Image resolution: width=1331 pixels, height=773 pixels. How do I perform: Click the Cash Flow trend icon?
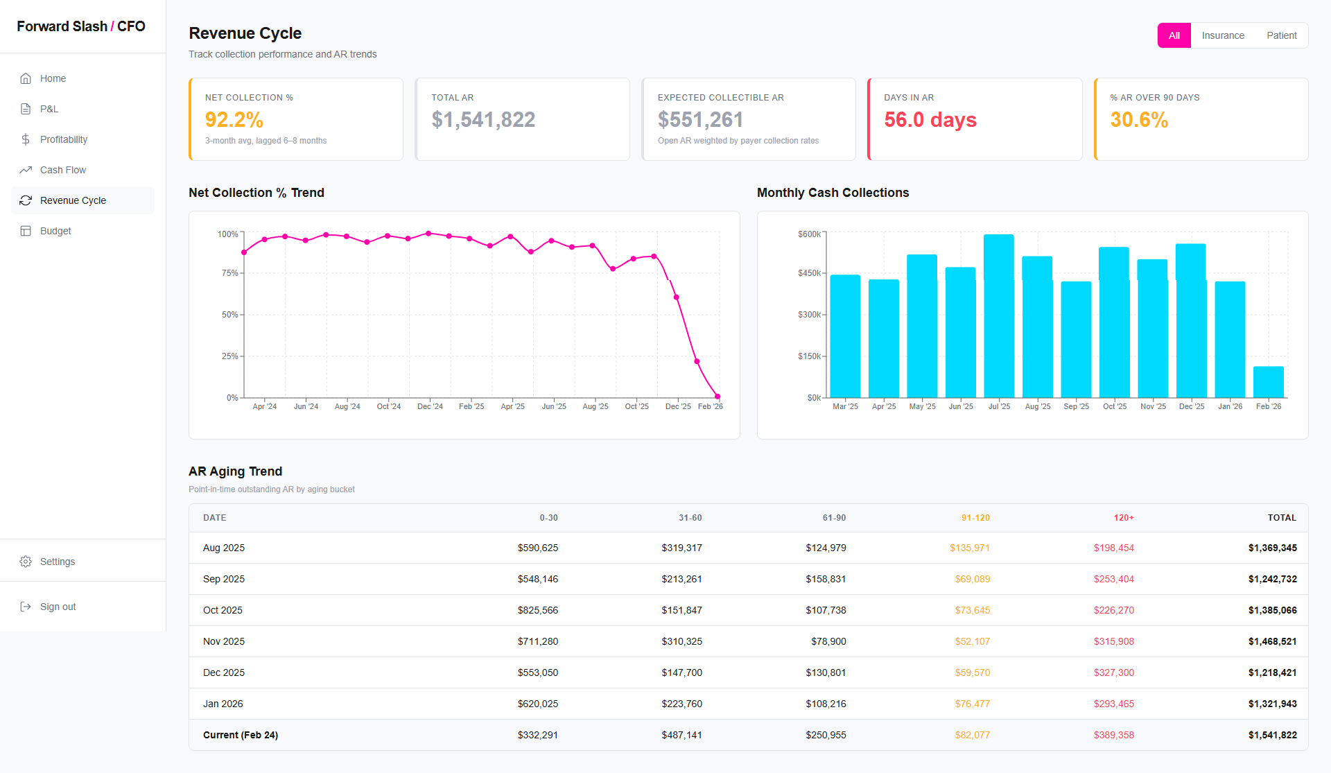point(26,170)
